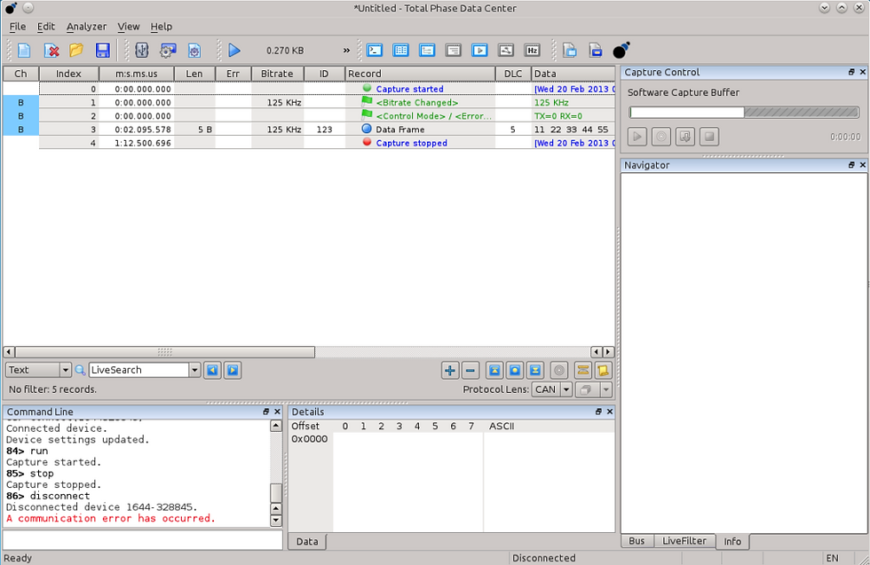Click the close capture icon with red X

(x=51, y=51)
